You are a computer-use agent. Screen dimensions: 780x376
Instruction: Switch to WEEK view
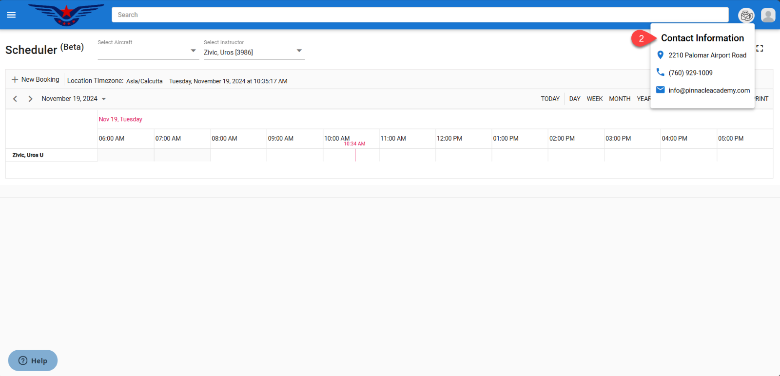click(594, 99)
